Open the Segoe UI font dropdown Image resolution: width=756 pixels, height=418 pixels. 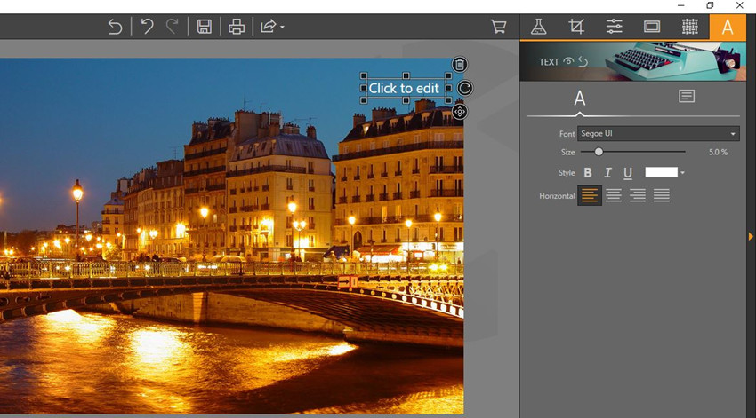(658, 134)
